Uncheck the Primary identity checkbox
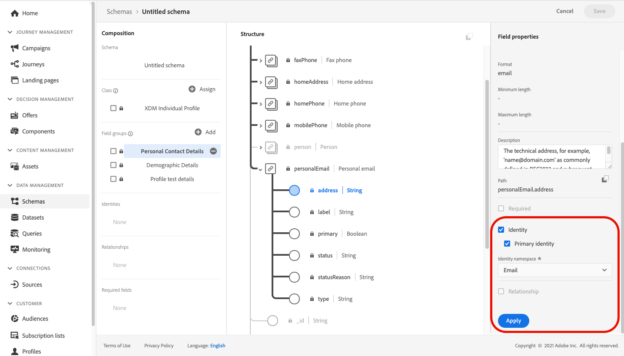Screen dimensions: 624x356 coord(507,244)
